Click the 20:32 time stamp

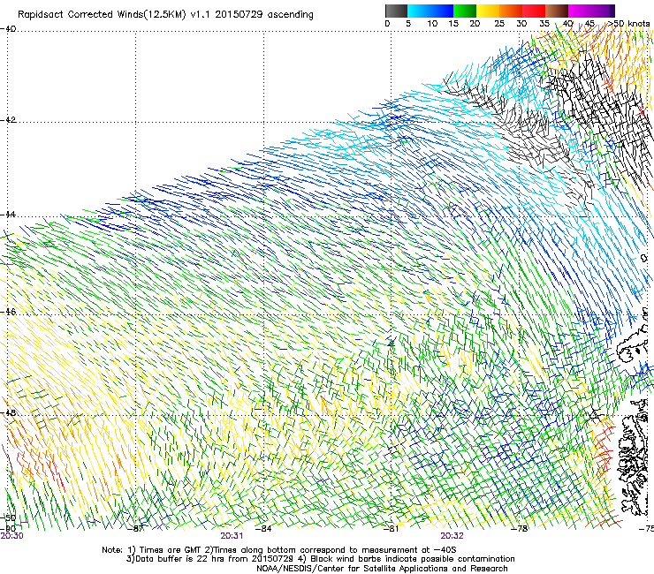click(x=452, y=536)
